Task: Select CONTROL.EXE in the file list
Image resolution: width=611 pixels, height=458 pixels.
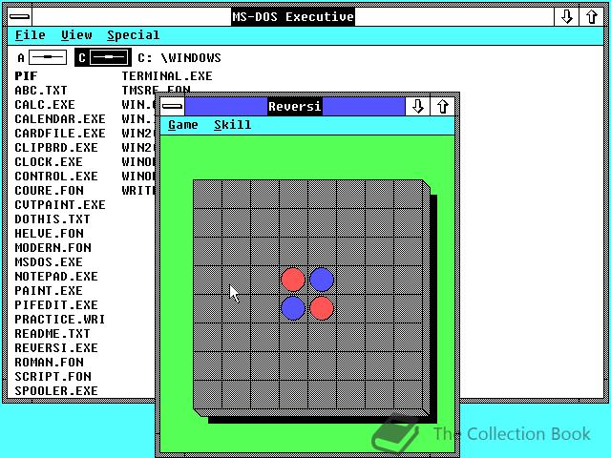Action: point(56,177)
